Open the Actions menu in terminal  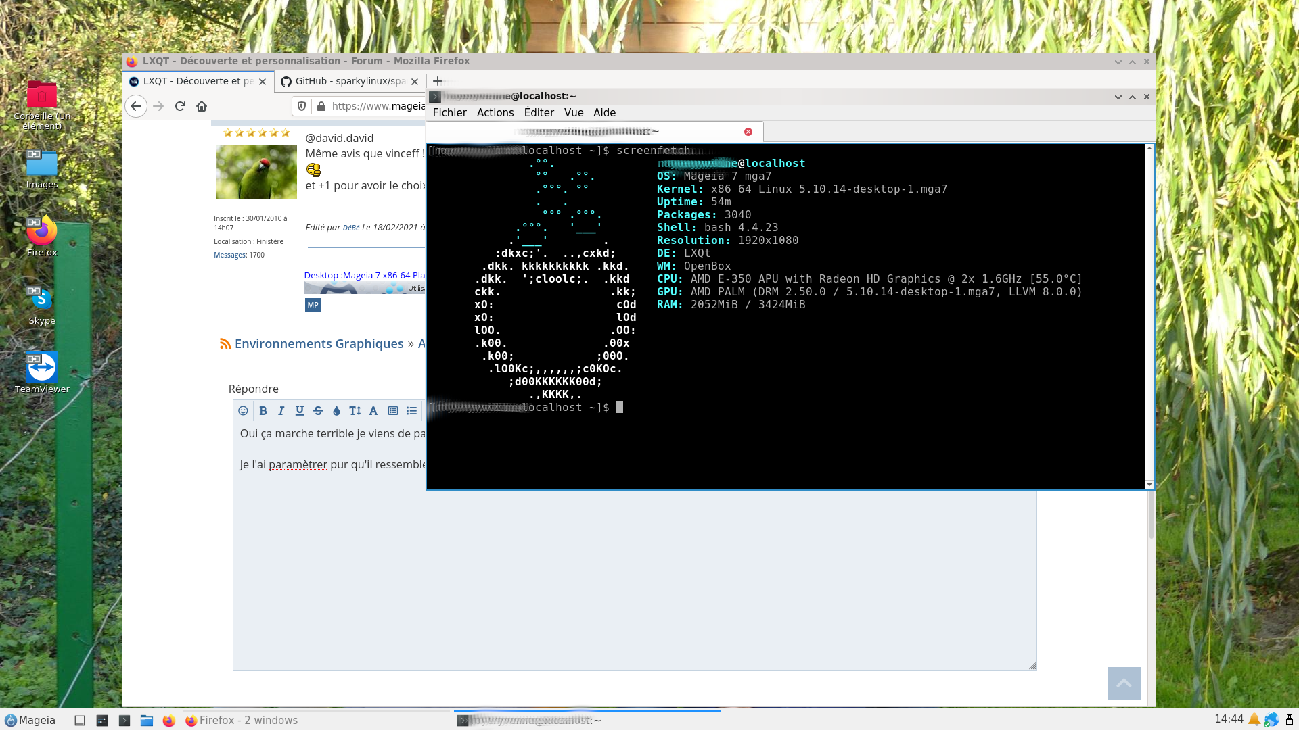495,113
